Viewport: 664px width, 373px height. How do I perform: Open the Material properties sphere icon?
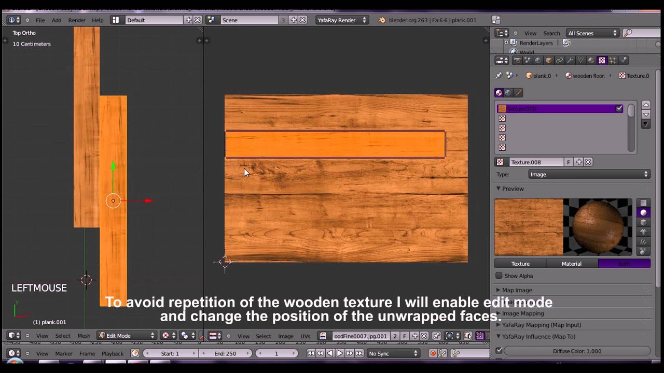tap(591, 61)
